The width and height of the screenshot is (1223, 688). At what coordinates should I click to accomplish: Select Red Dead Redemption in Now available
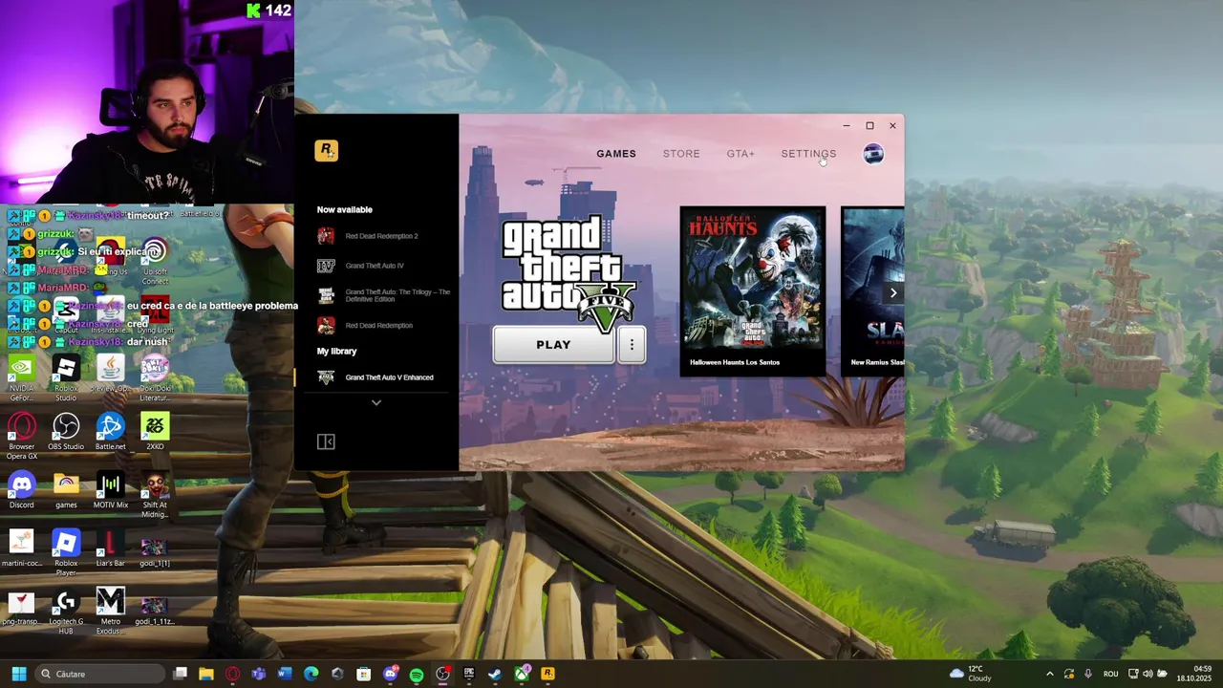coord(376,325)
